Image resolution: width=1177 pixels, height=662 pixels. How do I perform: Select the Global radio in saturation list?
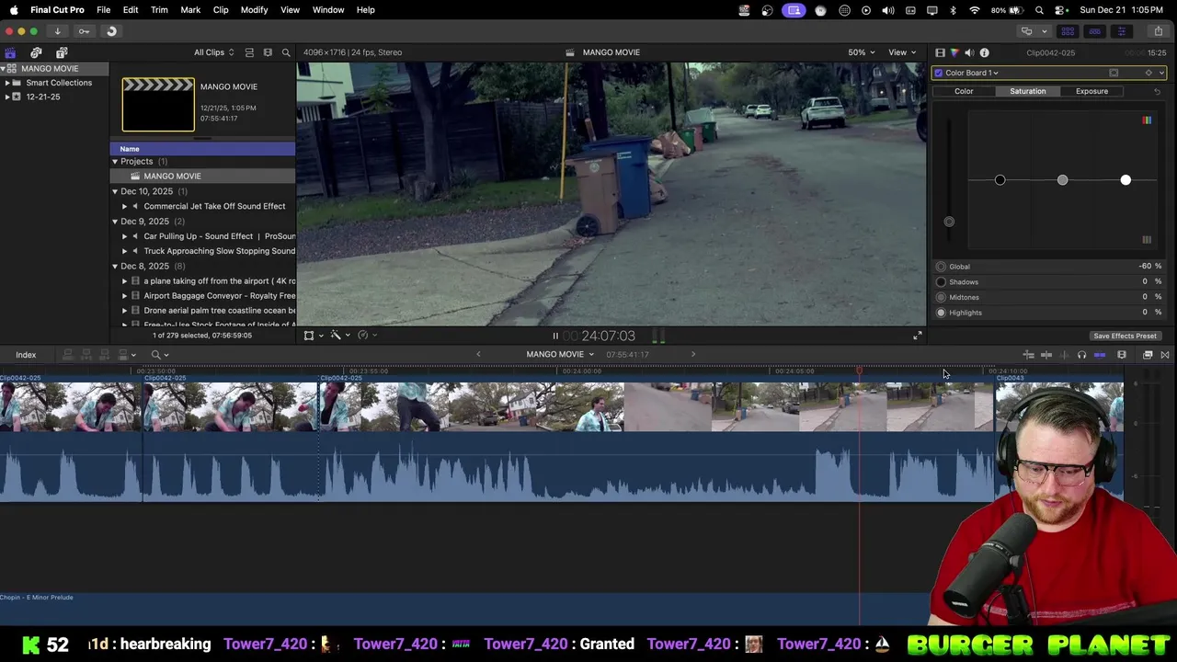[x=941, y=267]
